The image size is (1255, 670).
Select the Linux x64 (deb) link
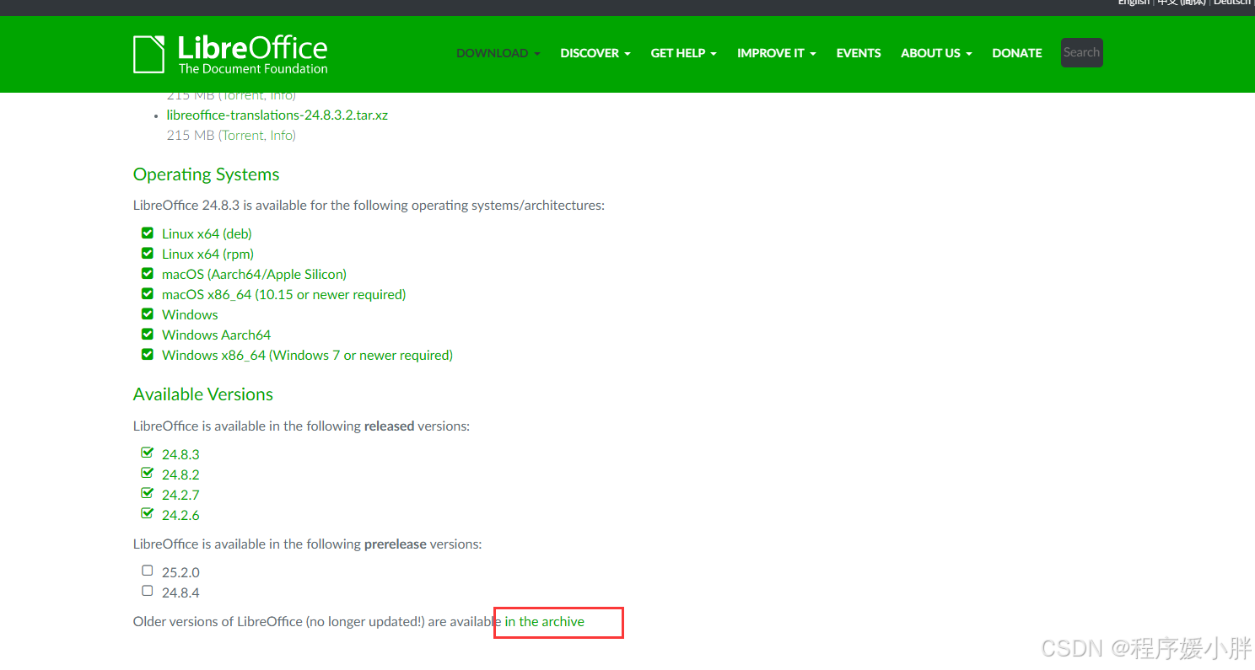click(207, 233)
